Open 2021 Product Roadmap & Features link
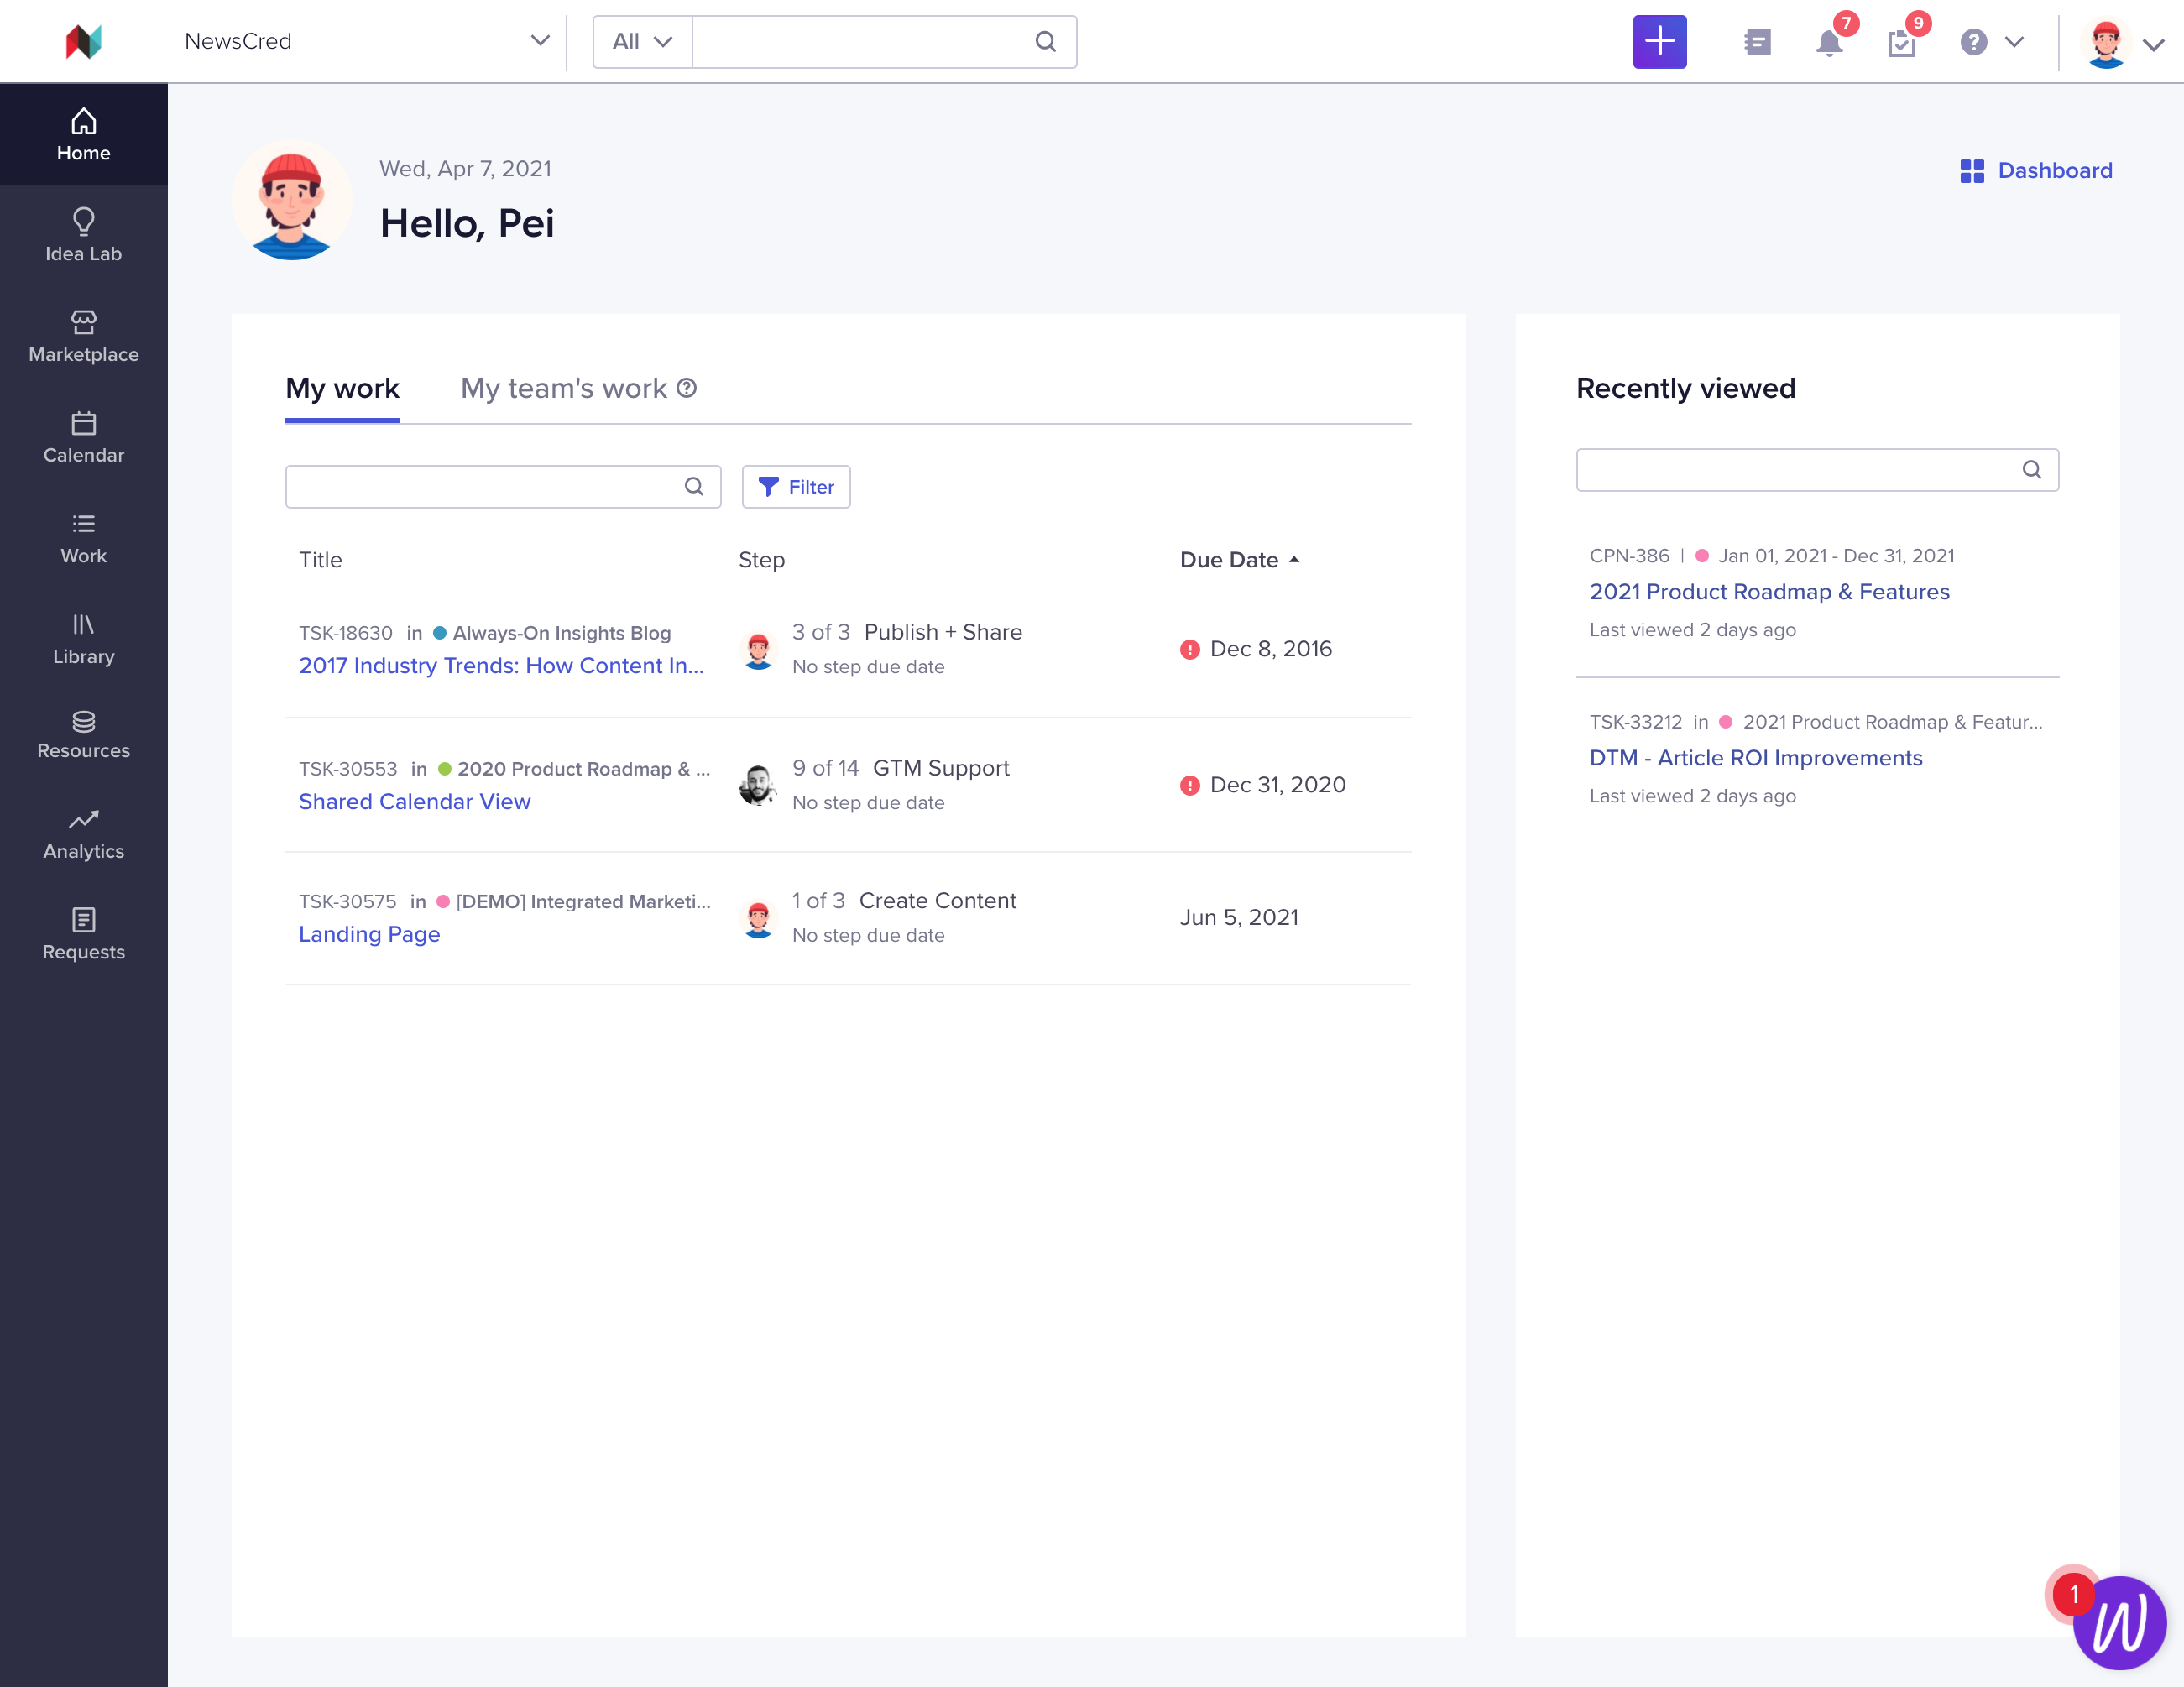The width and height of the screenshot is (2184, 1687). click(1769, 591)
